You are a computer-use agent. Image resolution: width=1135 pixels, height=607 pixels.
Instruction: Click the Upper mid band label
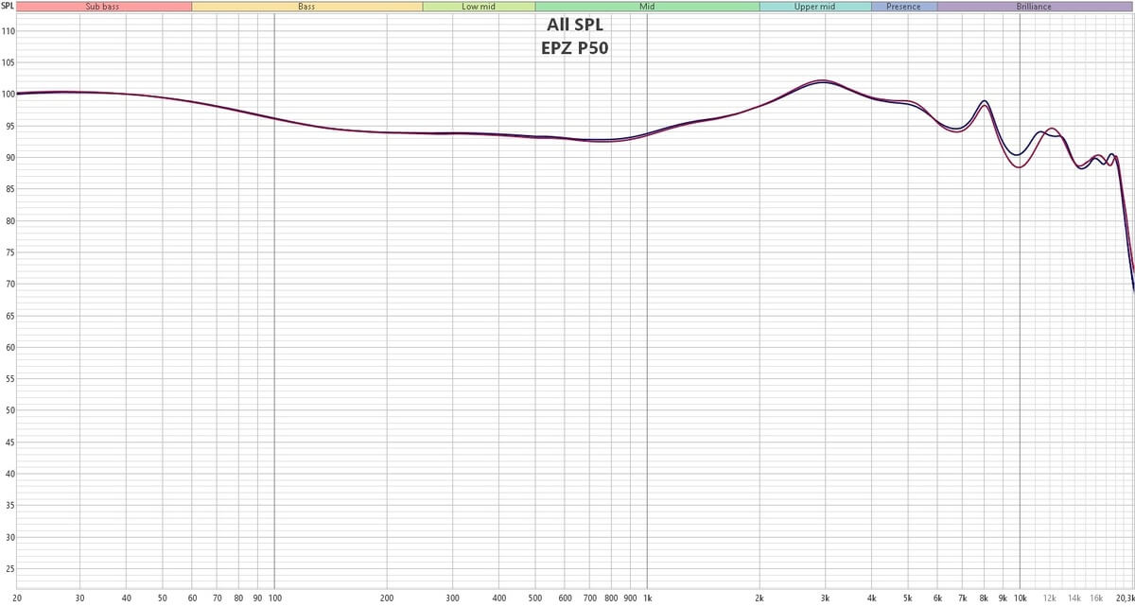[x=814, y=6]
